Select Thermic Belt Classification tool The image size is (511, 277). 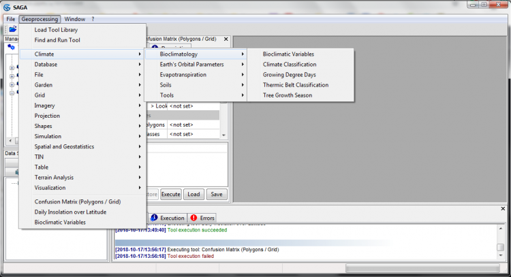300,85
